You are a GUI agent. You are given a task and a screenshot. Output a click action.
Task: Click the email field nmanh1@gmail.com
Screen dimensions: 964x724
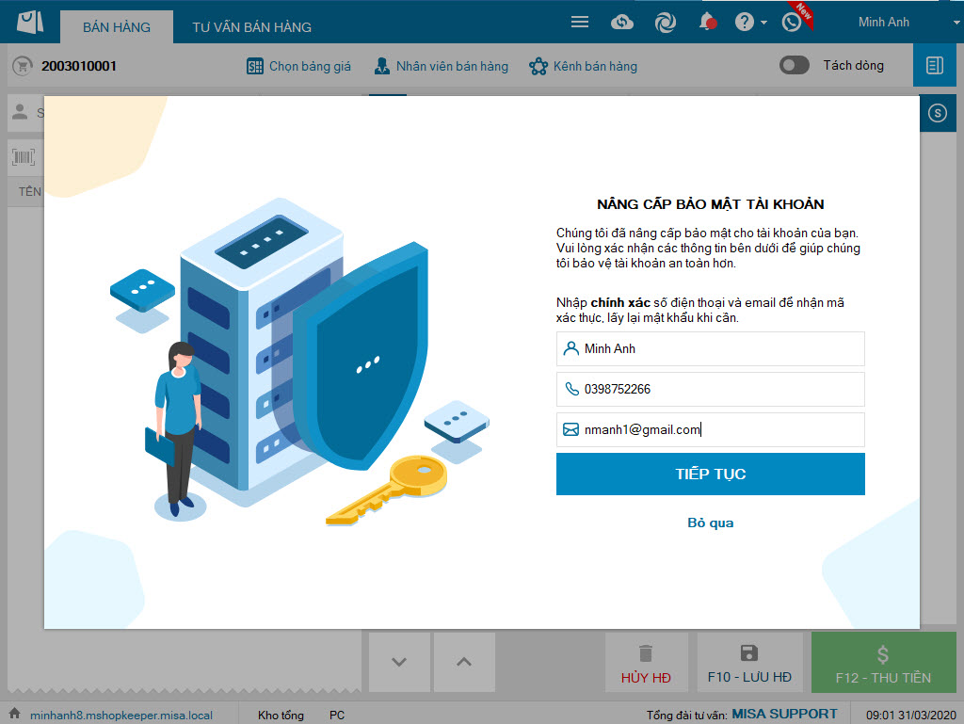tap(710, 429)
